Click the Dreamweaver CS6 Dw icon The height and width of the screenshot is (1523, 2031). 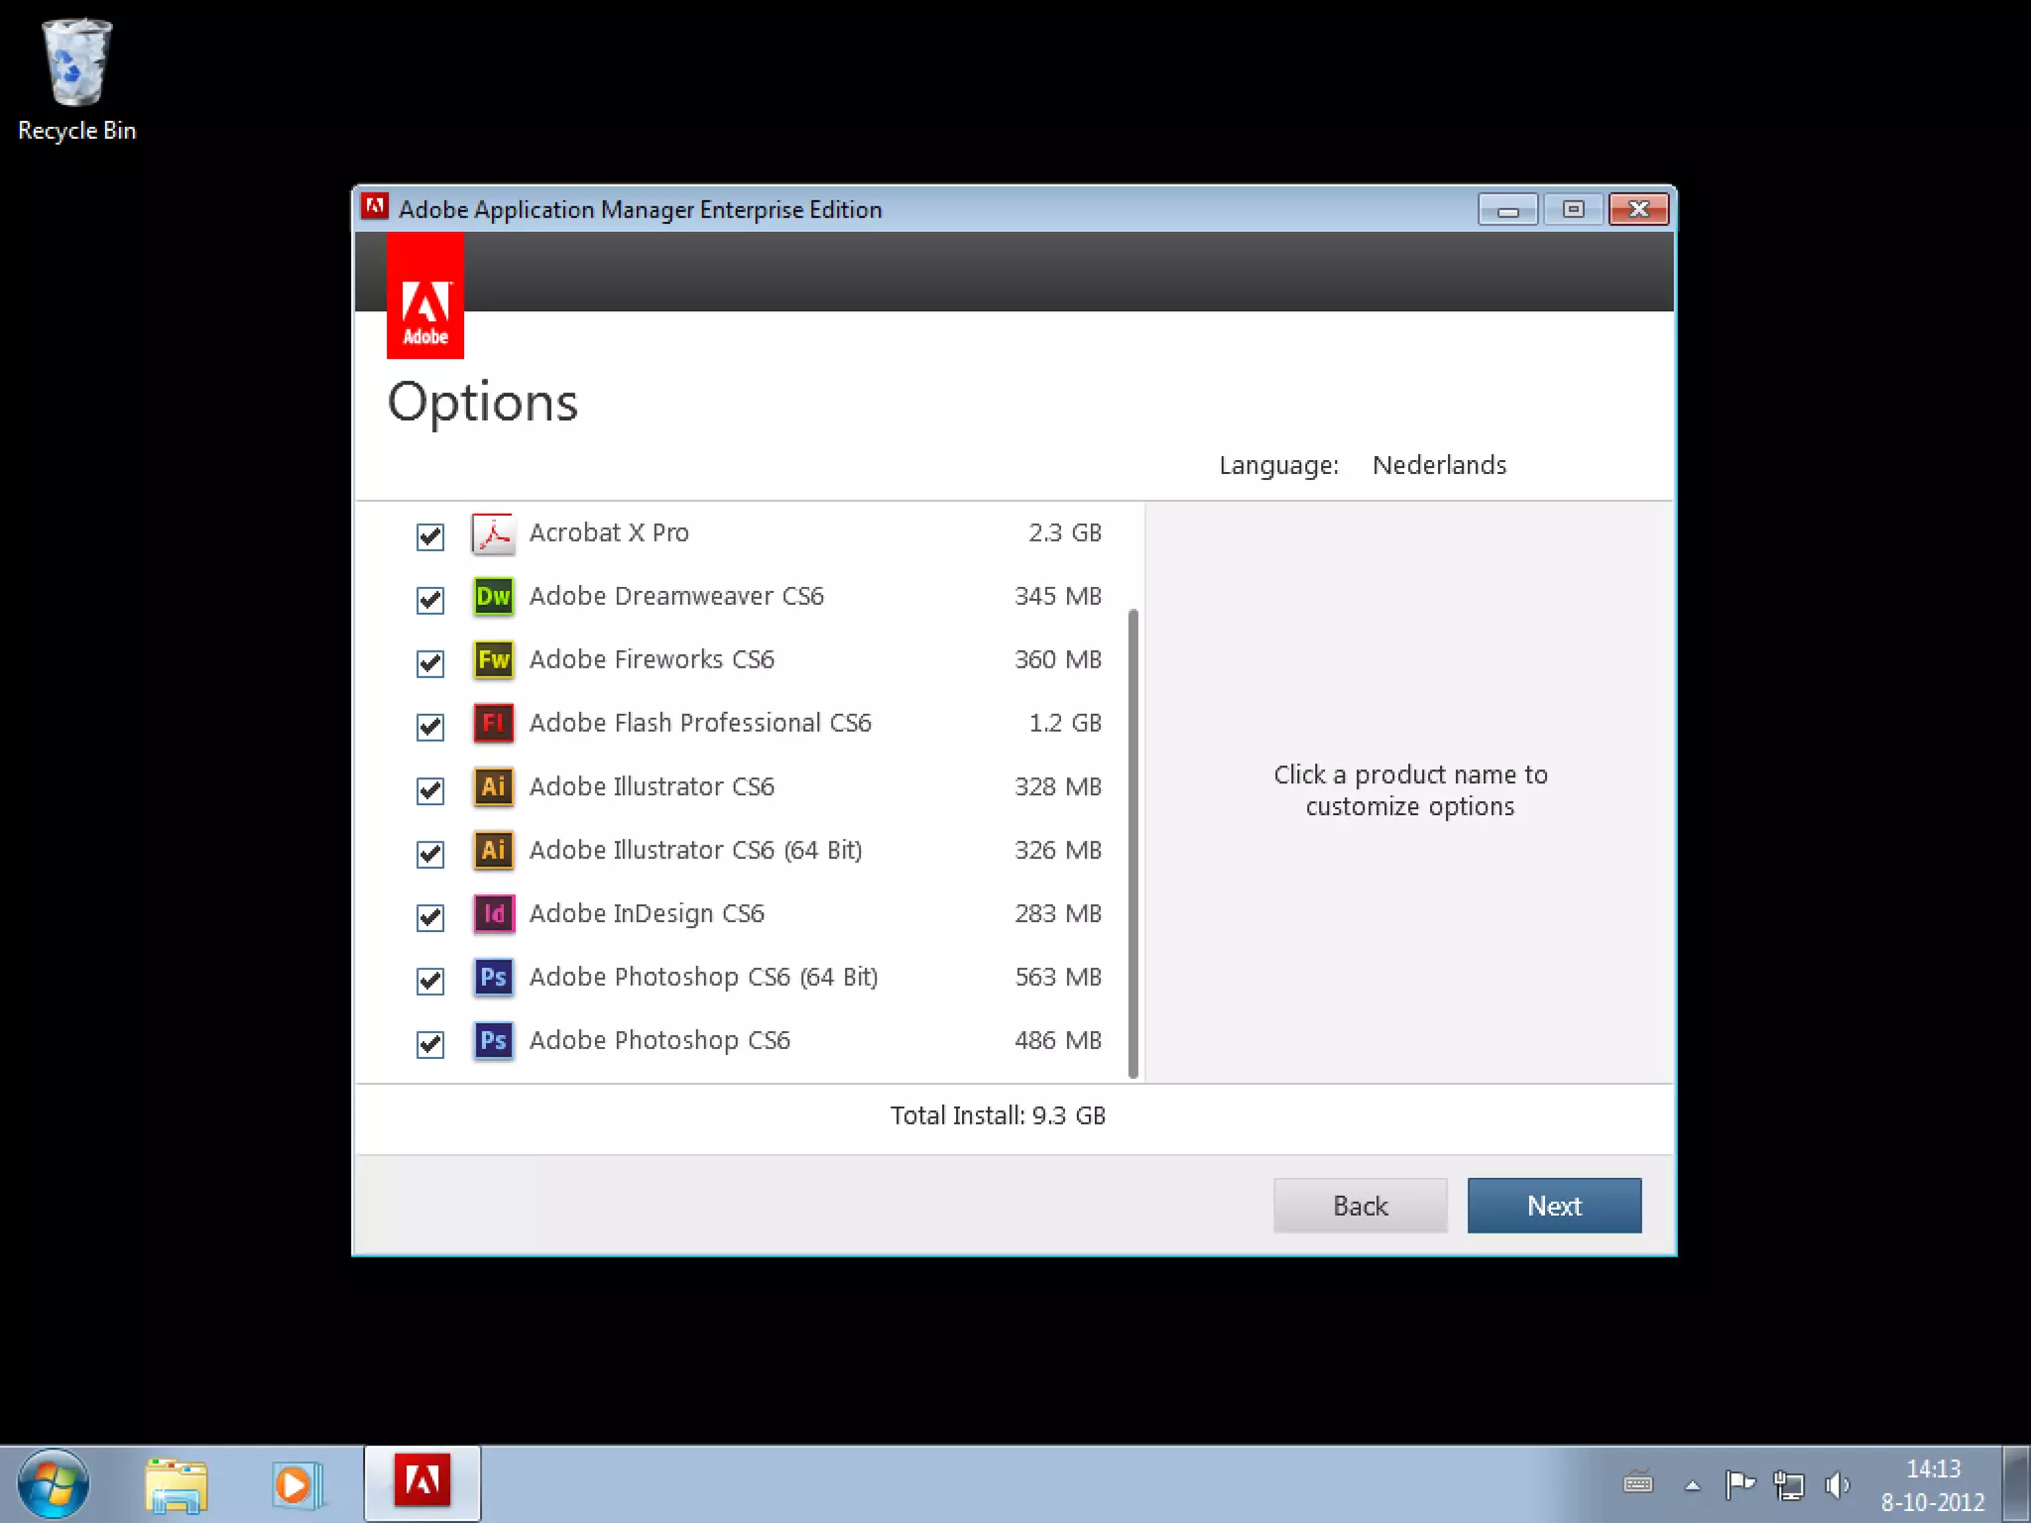click(493, 596)
